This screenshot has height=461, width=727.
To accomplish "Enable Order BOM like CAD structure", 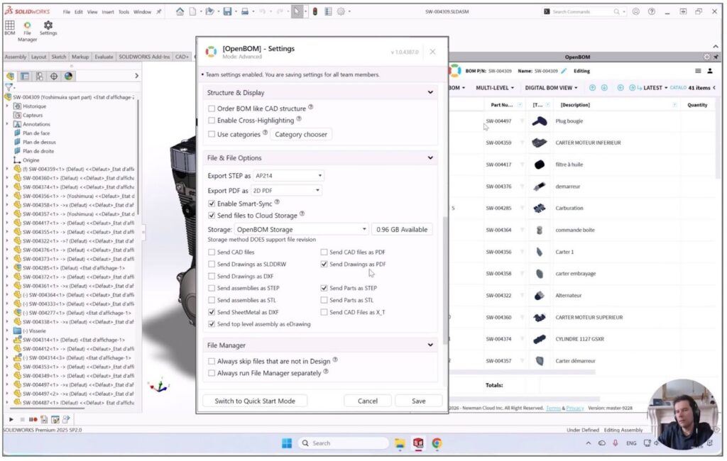I will point(212,109).
